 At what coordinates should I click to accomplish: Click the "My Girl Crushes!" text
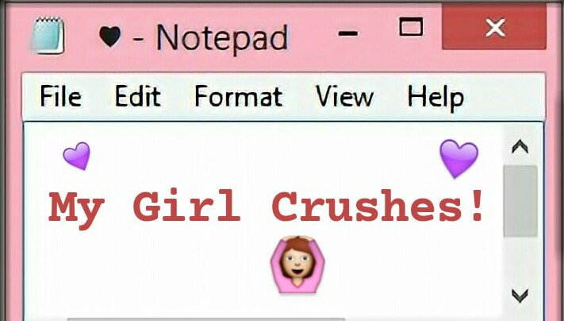point(267,208)
